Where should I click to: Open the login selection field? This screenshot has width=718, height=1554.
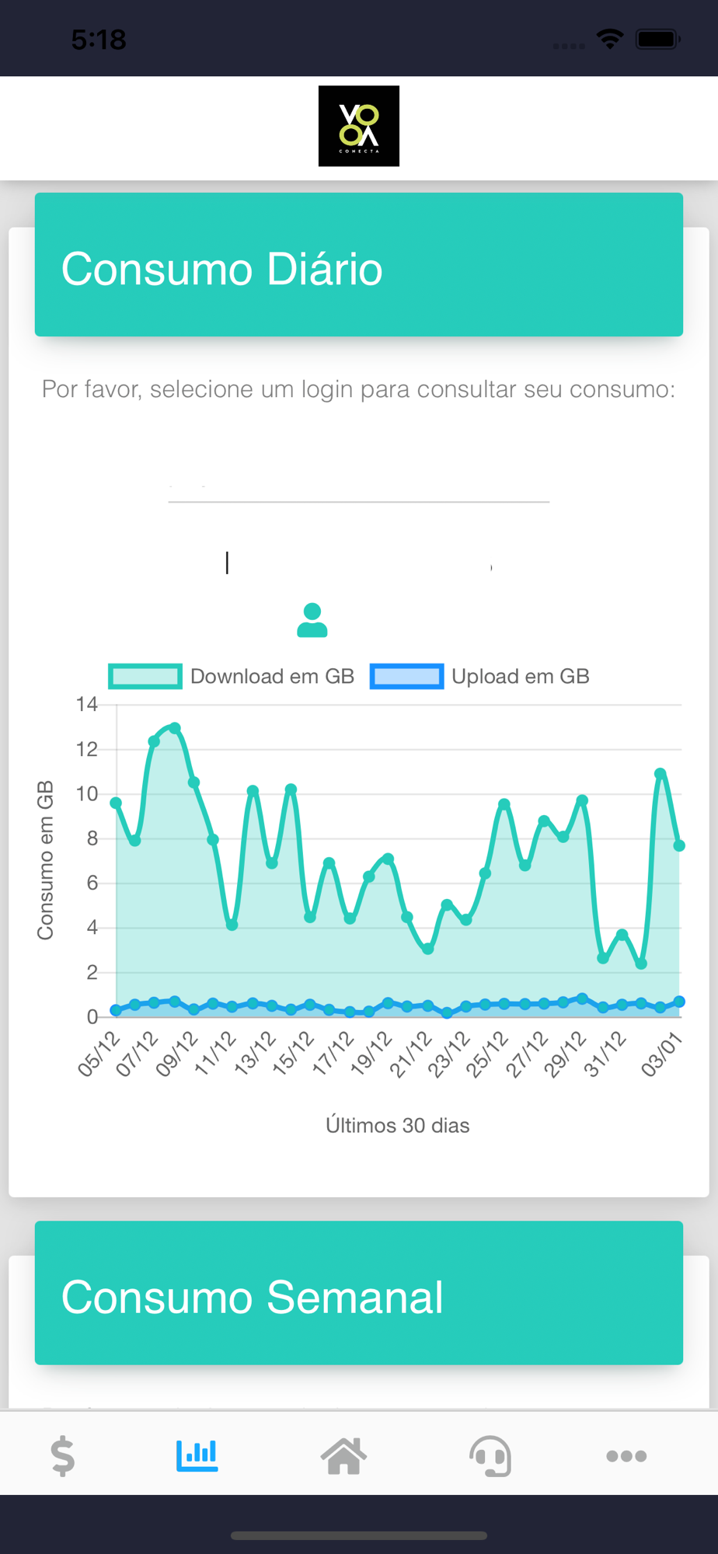click(359, 485)
